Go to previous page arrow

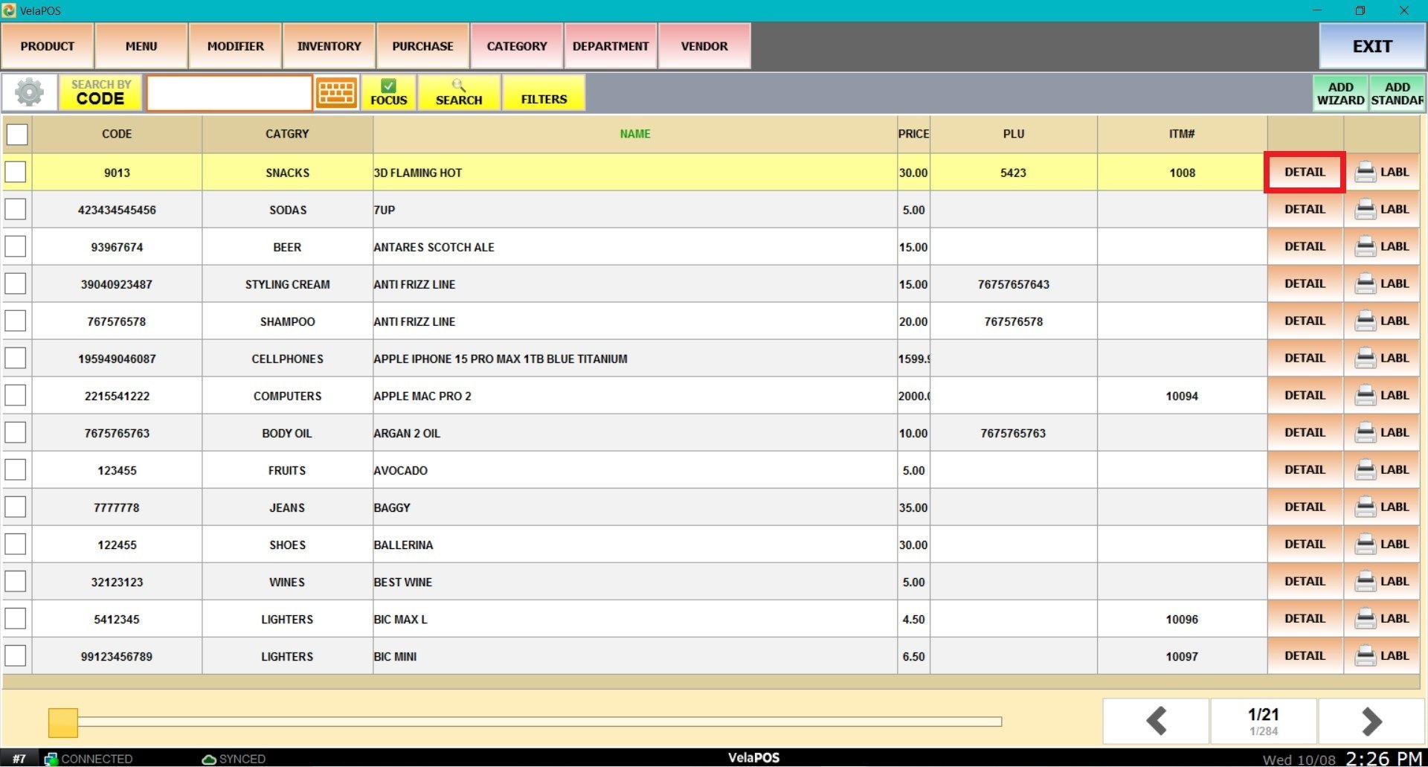click(x=1156, y=721)
